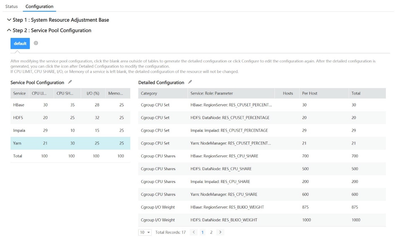Edit Detailed Configuration with pencil icon
This screenshot has height=240, width=397.
(190, 82)
